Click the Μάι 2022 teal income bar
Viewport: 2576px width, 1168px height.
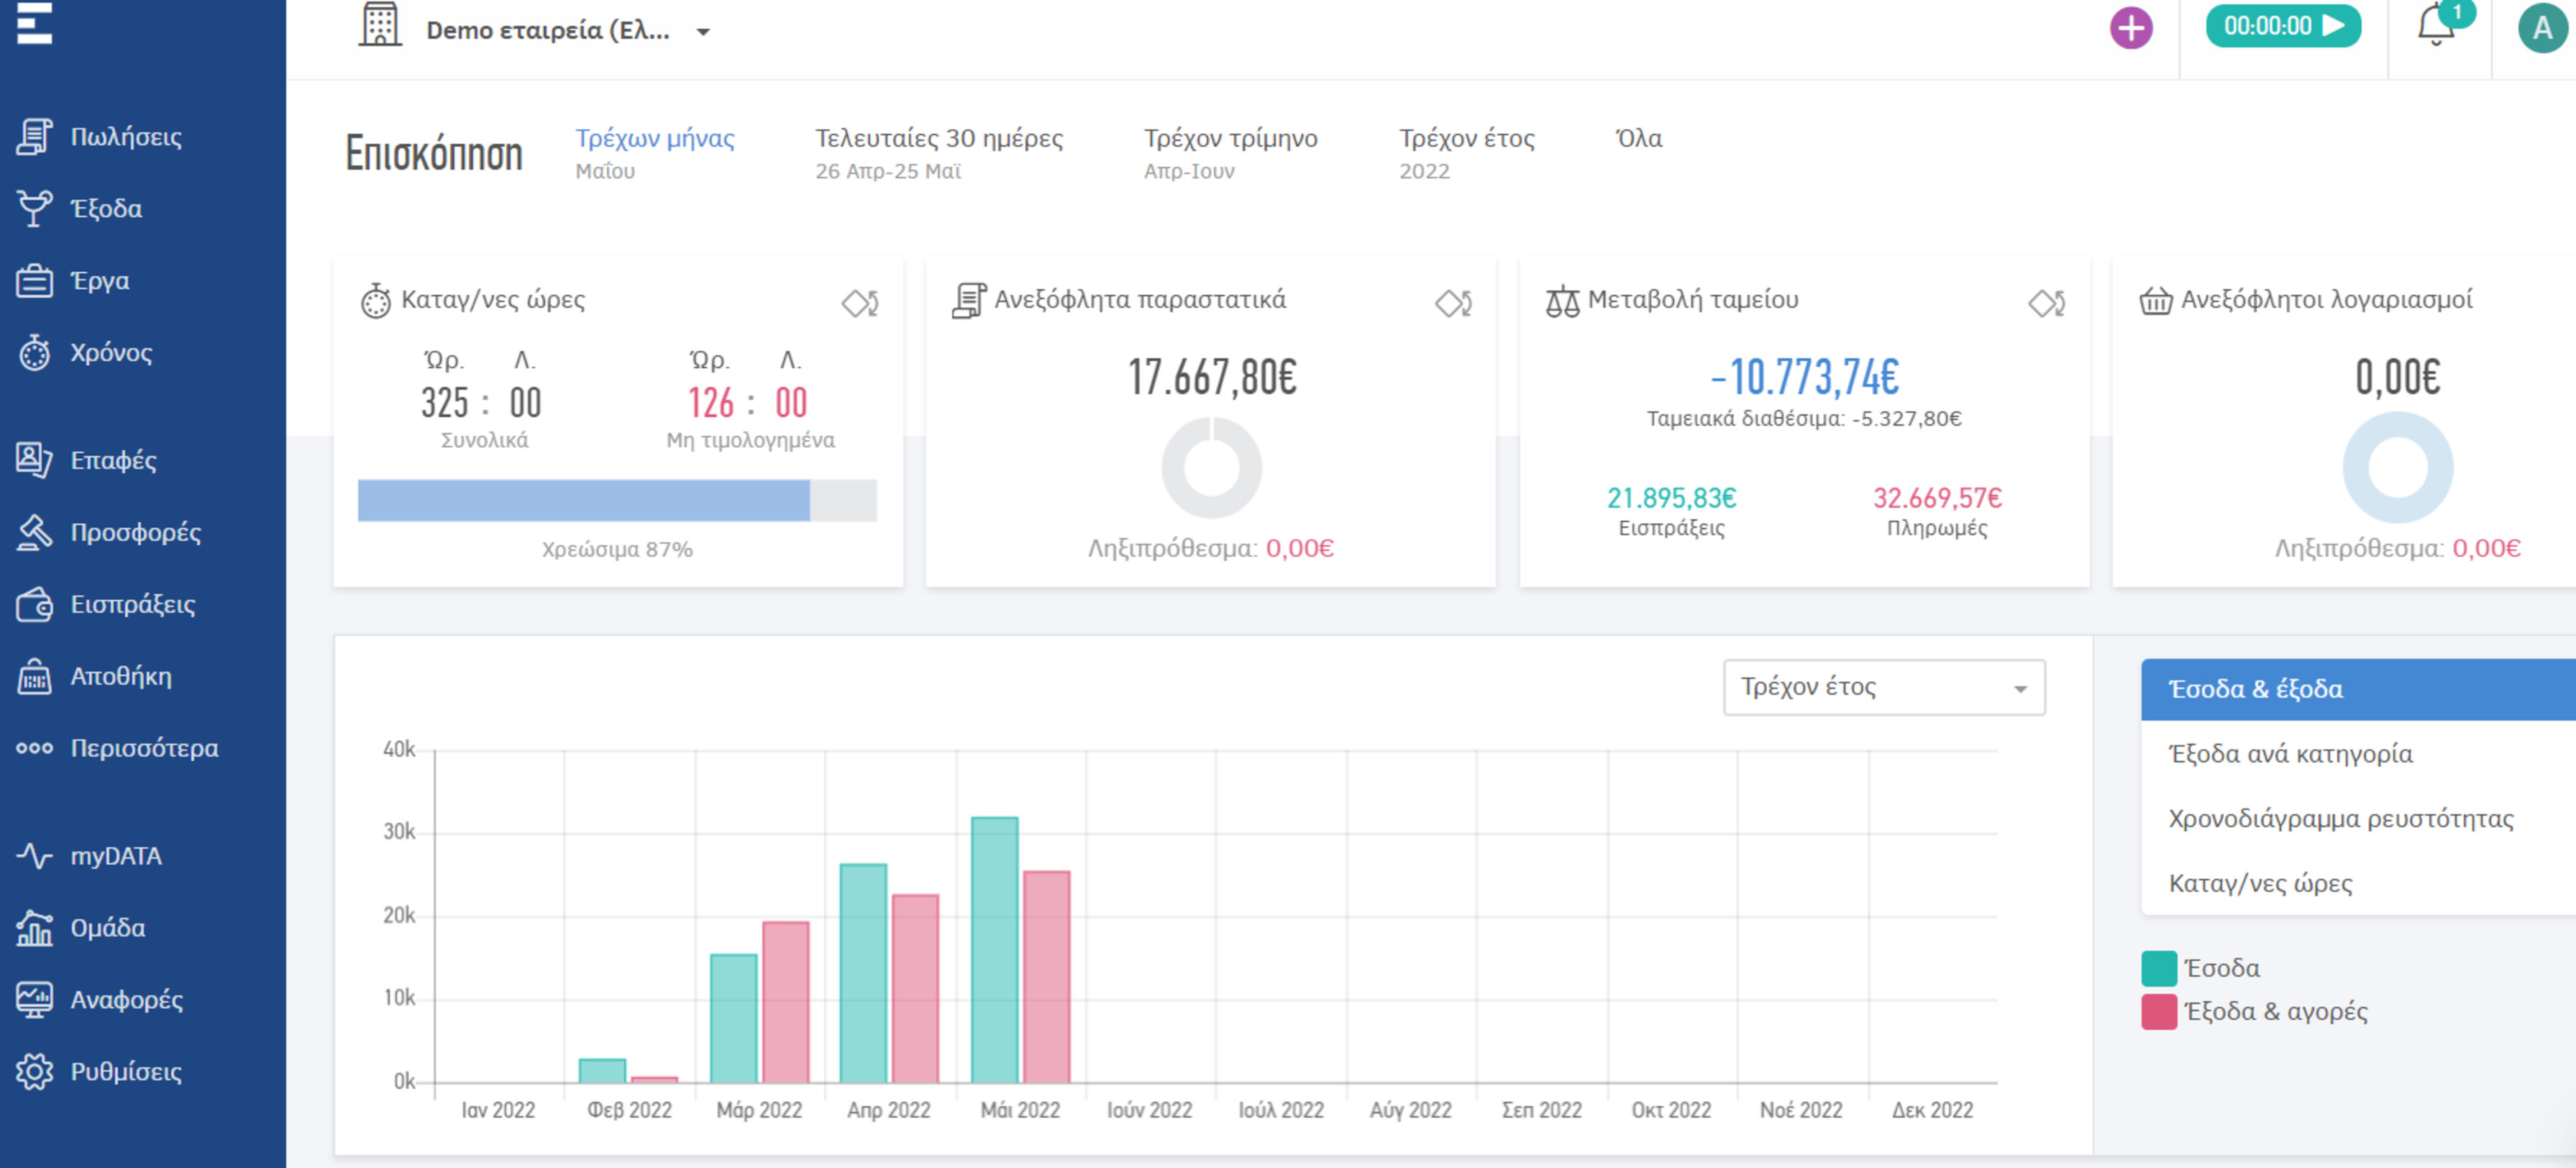(x=994, y=950)
